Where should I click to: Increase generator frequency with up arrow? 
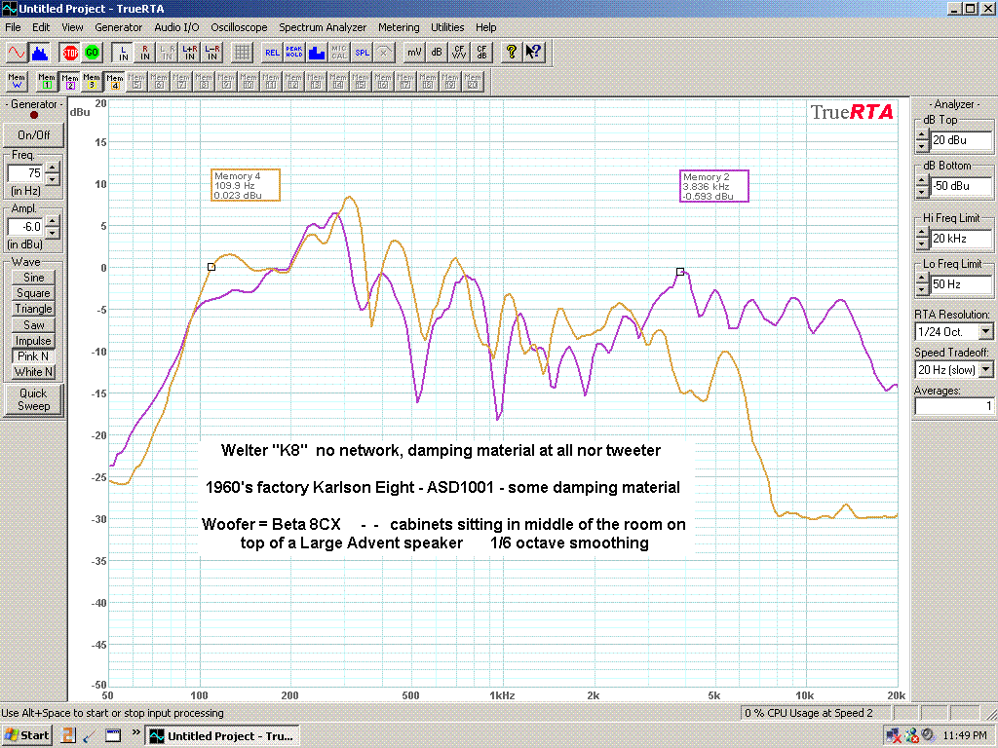[53, 168]
